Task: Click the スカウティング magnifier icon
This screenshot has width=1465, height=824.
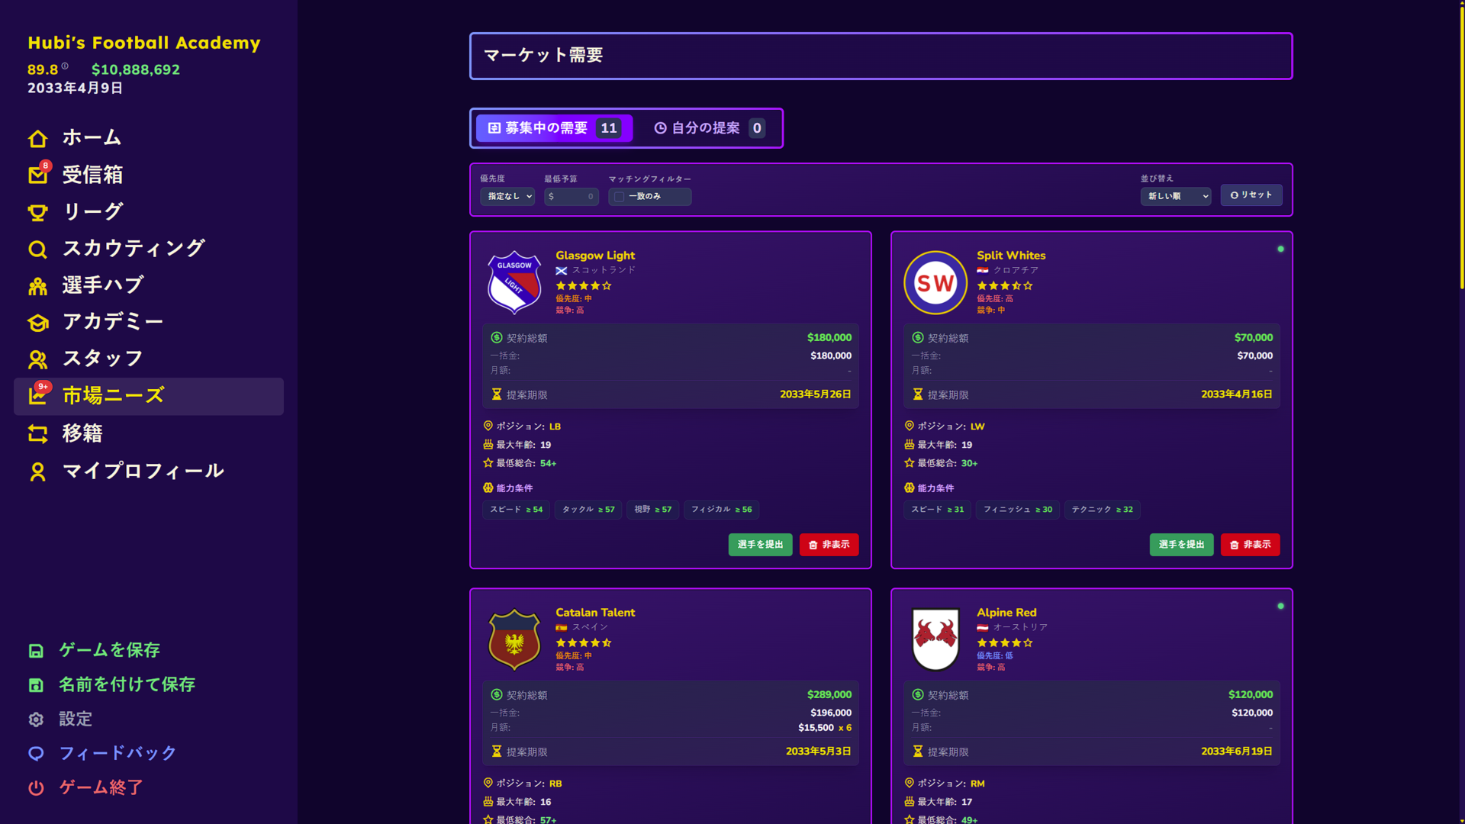Action: point(37,249)
